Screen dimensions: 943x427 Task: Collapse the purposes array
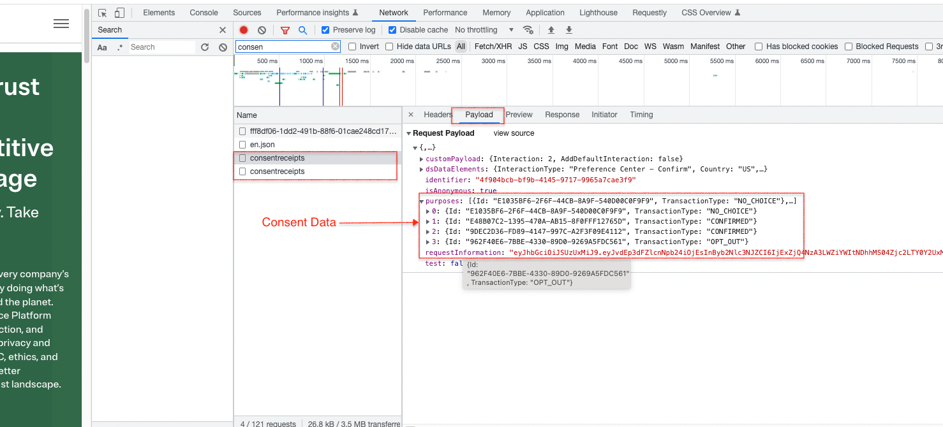pos(422,200)
